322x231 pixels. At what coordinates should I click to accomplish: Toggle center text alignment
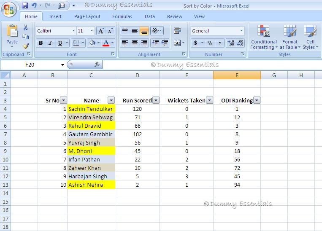135,43
